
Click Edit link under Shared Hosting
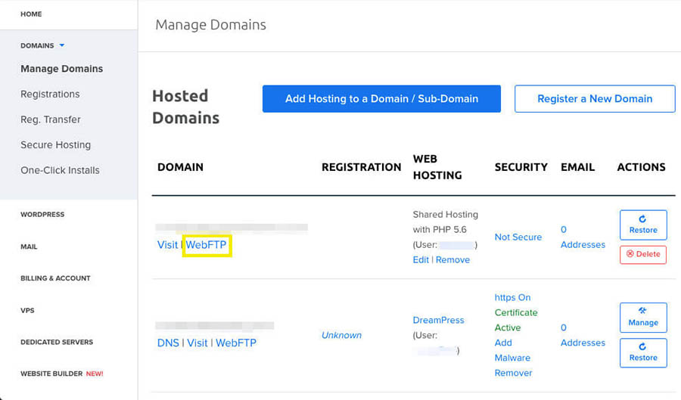421,260
